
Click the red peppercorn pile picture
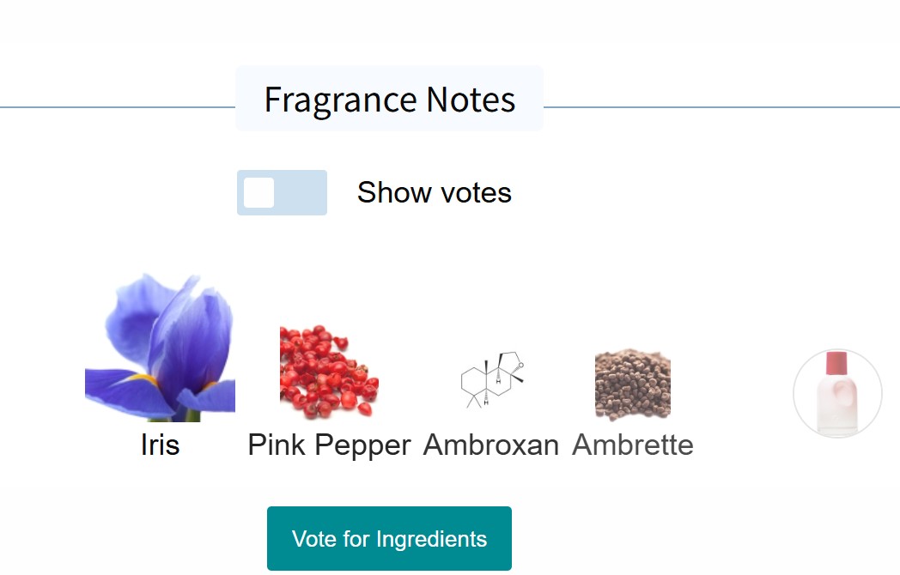[x=329, y=372]
